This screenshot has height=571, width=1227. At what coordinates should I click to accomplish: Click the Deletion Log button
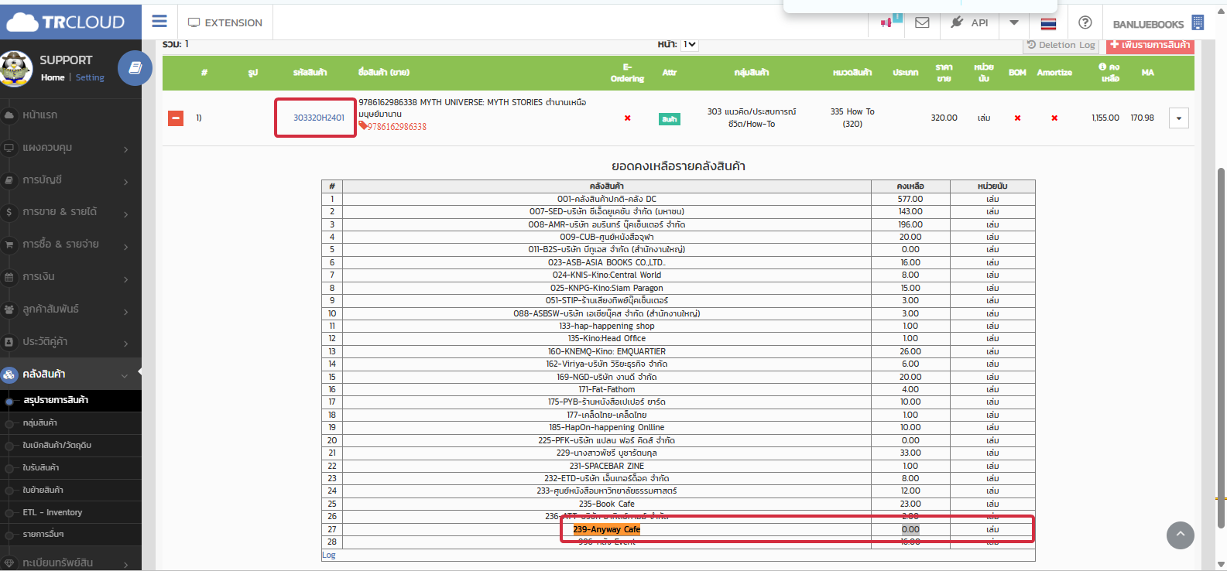point(1061,45)
